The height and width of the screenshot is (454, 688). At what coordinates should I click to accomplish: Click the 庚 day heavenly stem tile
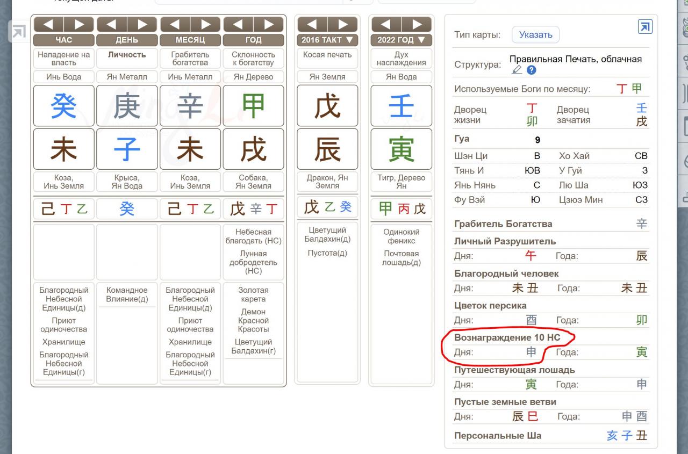point(127,106)
